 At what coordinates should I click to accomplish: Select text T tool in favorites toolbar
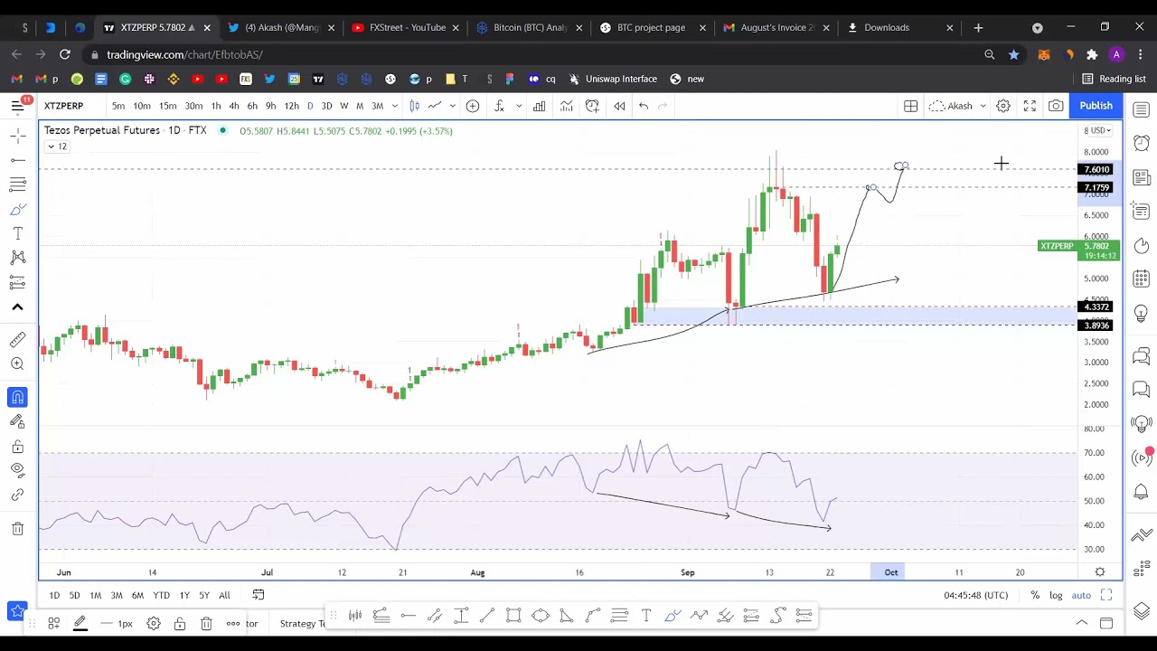[x=646, y=616]
